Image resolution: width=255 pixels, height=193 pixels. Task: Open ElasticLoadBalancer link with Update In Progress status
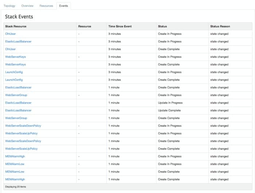point(18,103)
